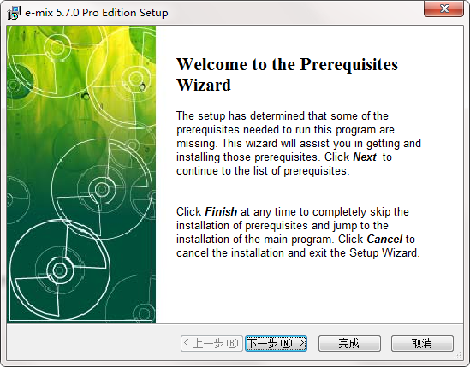Click the bold 'Next' word in description

pos(365,157)
